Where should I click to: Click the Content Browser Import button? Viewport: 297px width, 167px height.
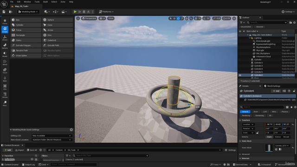coord(19,150)
